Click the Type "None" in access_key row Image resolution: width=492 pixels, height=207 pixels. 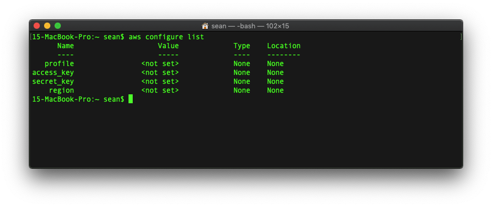pyautogui.click(x=242, y=72)
